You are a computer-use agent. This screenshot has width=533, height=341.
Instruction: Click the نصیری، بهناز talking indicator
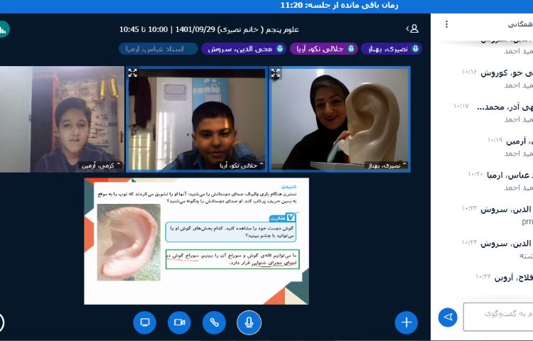point(392,49)
